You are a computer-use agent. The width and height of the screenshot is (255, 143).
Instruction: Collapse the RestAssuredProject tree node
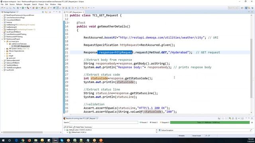click(2, 39)
